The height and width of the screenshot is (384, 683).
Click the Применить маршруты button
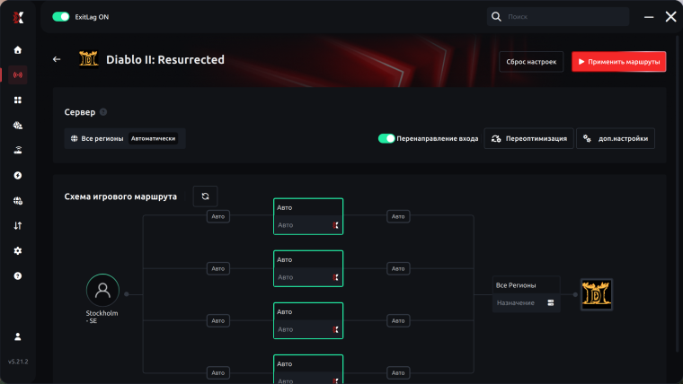[x=618, y=62]
